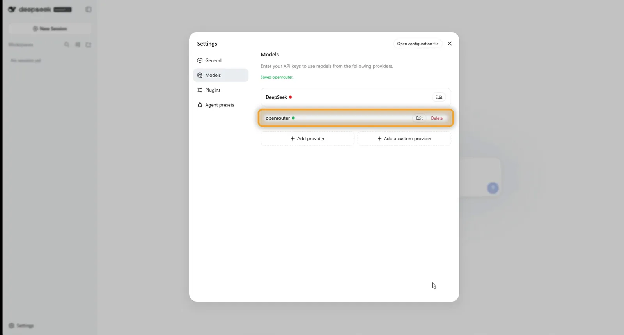
Task: Click the Settings dialog title
Action: 207,44
